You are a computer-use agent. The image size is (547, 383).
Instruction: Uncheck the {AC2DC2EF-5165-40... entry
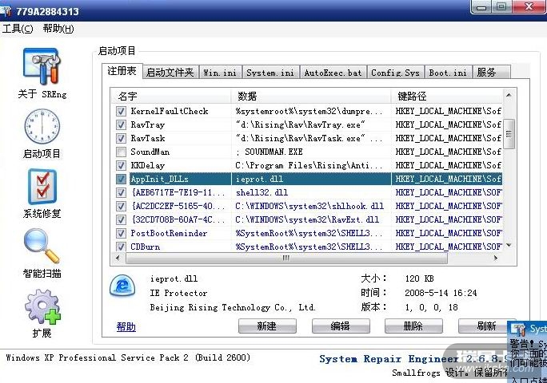(x=121, y=206)
